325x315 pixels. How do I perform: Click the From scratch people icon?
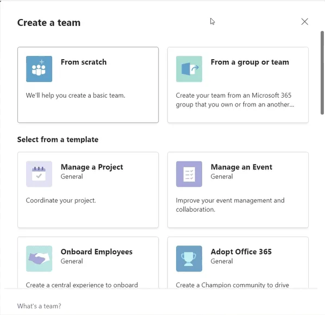(x=39, y=69)
